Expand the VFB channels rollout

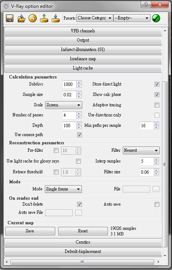coord(83,31)
